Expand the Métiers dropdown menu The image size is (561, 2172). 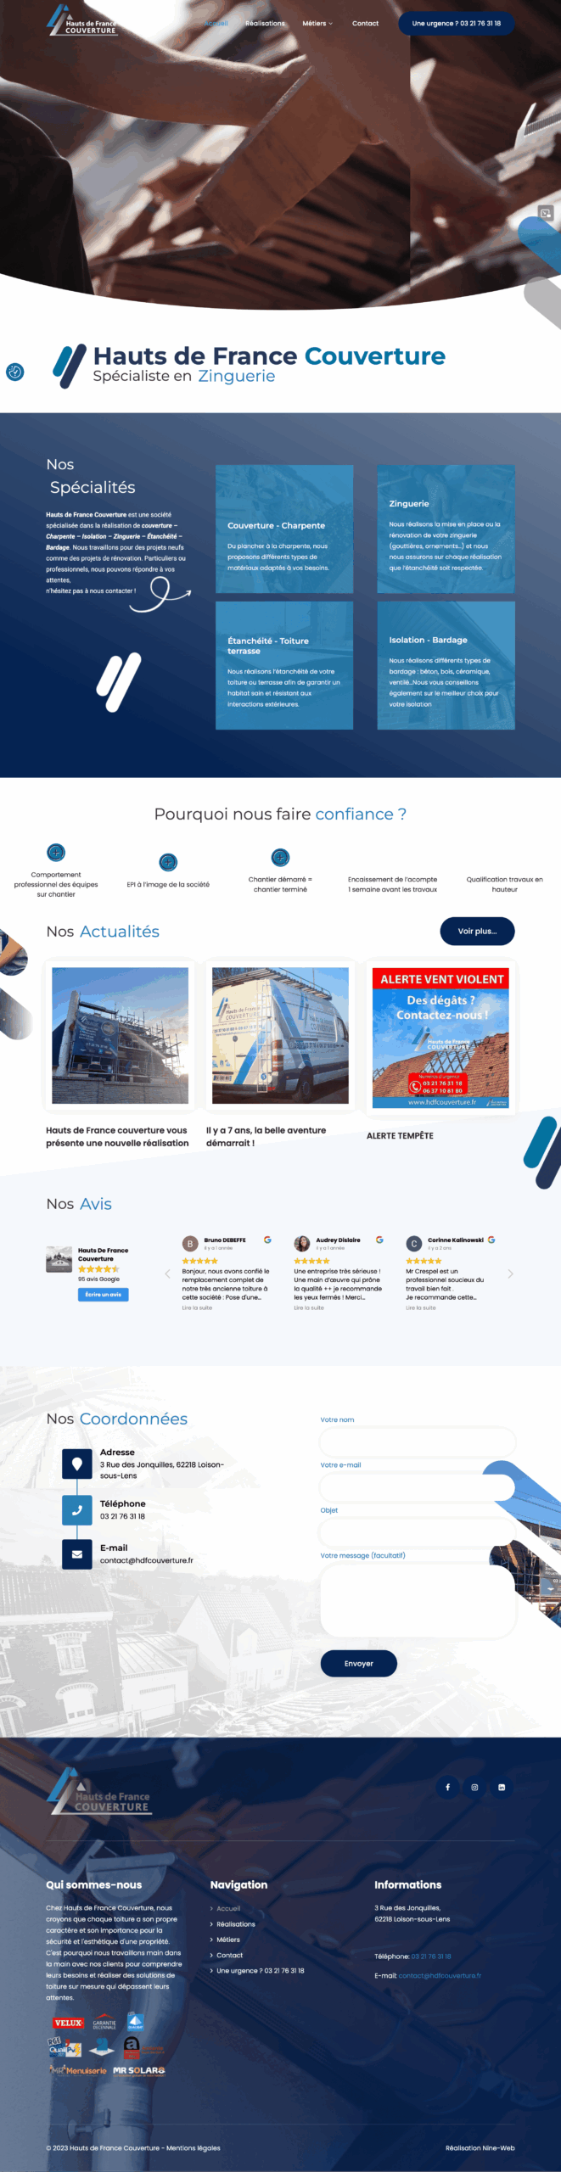[317, 24]
